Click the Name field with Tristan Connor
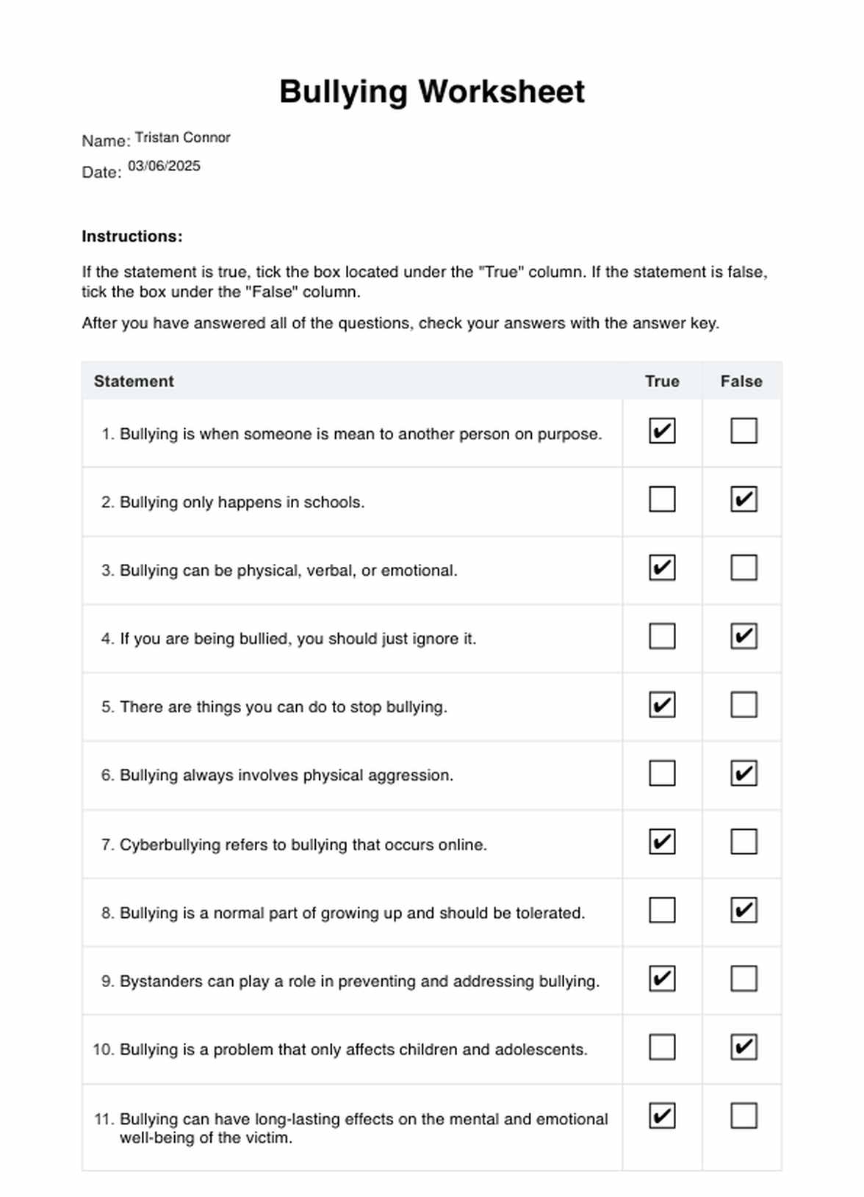 point(183,137)
